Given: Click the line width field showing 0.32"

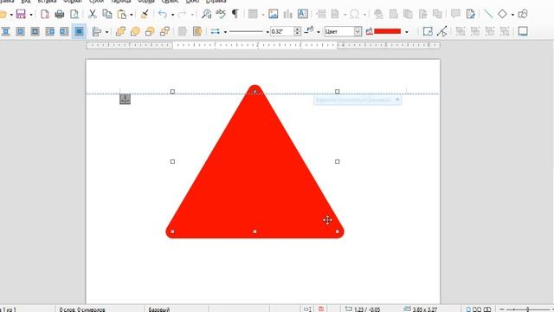Looking at the screenshot, I should [282, 31].
